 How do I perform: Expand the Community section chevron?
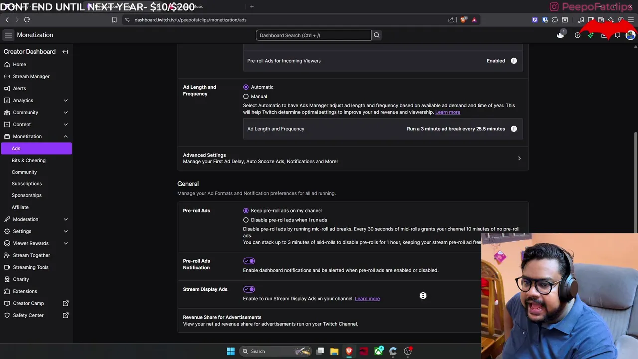pos(66,112)
